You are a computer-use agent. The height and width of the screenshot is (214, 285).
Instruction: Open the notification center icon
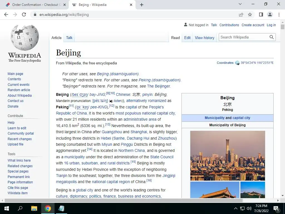pyautogui.click(x=276, y=208)
